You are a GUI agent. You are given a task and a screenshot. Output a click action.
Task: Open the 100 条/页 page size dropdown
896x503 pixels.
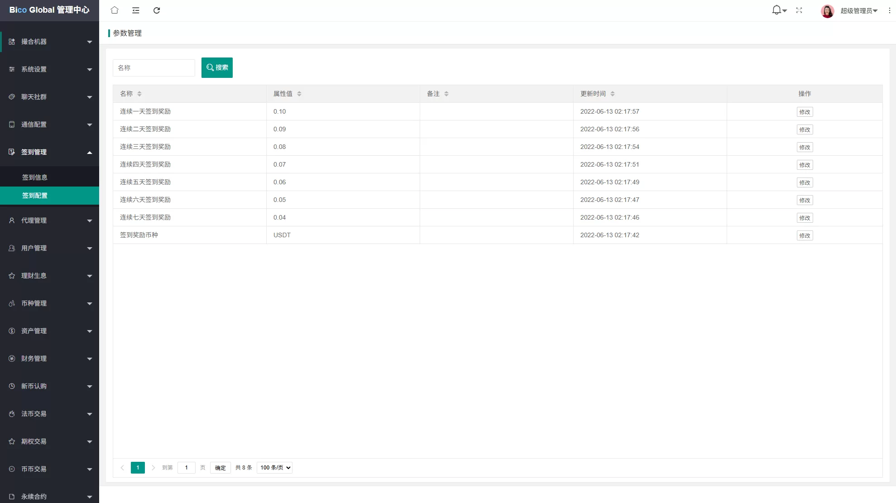coord(274,468)
